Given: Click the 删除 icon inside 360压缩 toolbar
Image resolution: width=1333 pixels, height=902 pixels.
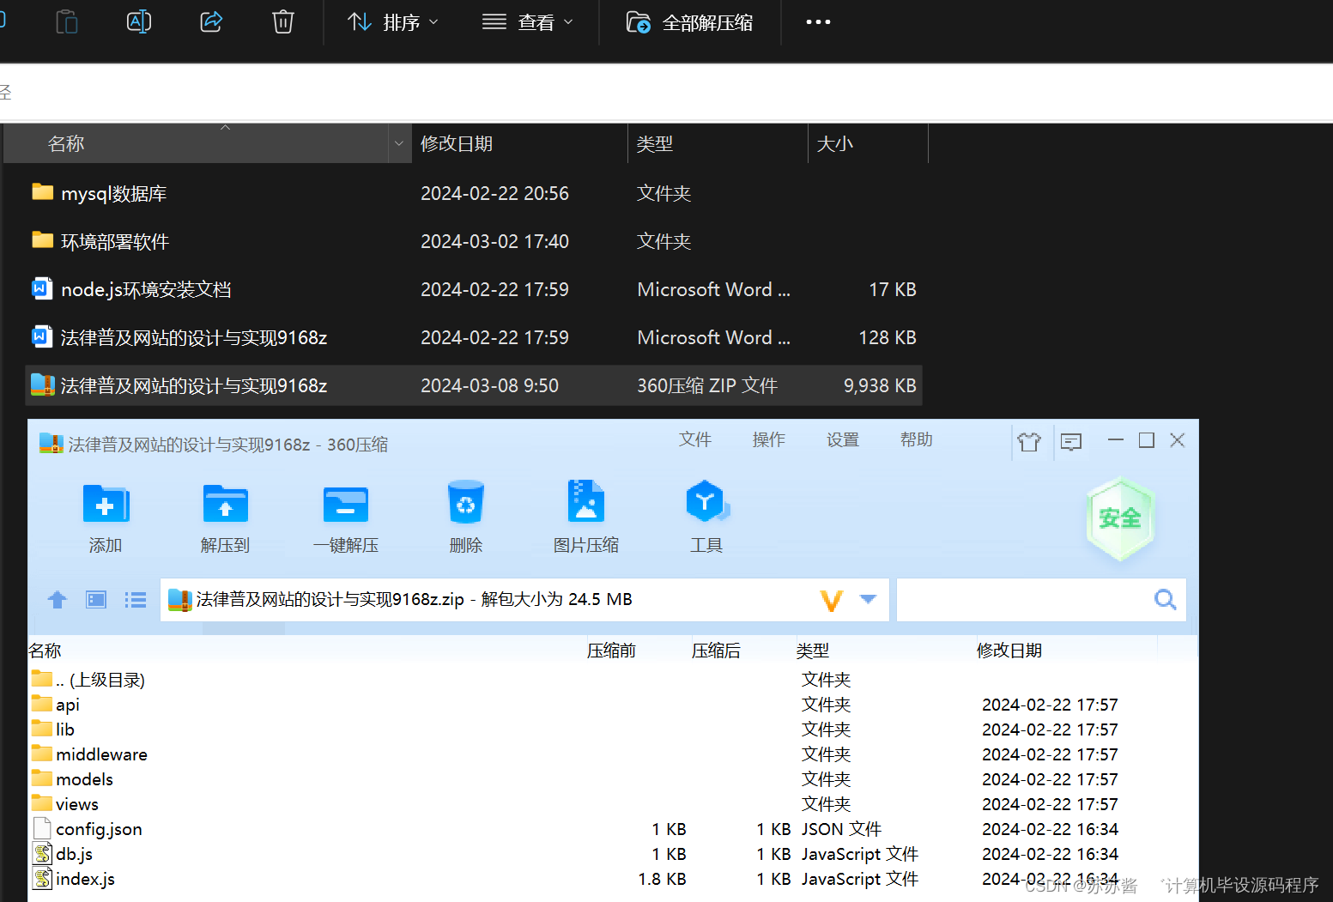Looking at the screenshot, I should pos(465,515).
